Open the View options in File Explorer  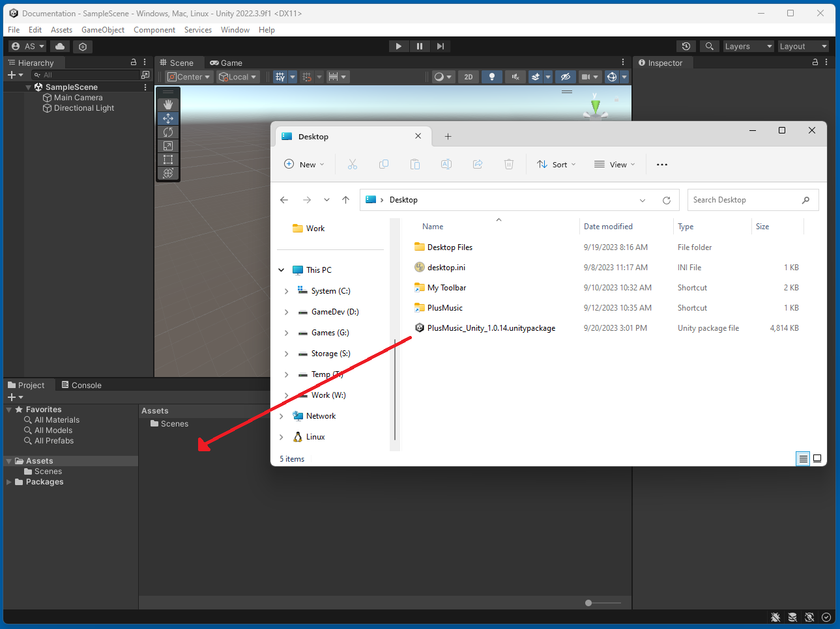(615, 165)
